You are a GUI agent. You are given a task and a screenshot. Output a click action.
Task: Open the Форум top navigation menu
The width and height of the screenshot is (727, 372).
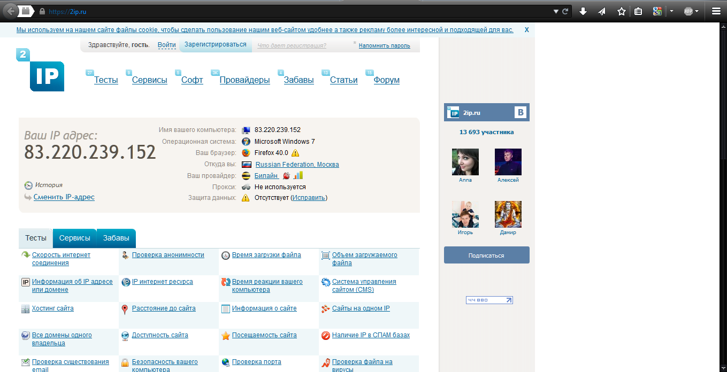[387, 80]
